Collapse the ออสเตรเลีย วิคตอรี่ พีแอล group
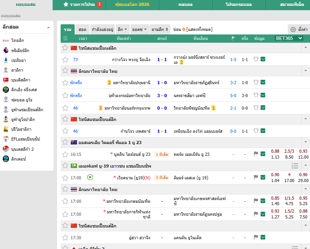Image resolution: width=310 pixels, height=249 pixels. 306,142
